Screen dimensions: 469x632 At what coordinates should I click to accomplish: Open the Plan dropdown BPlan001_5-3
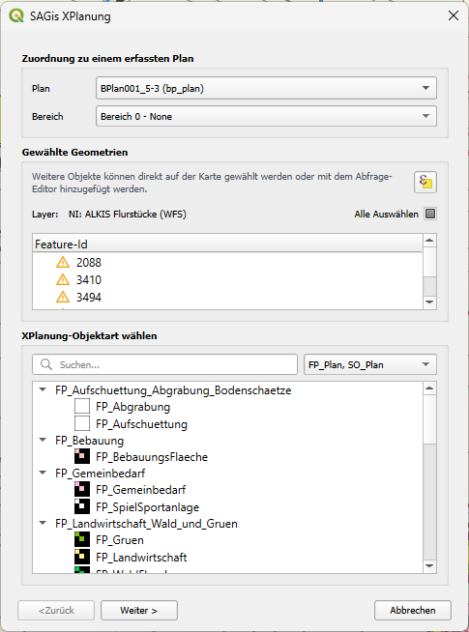[266, 88]
